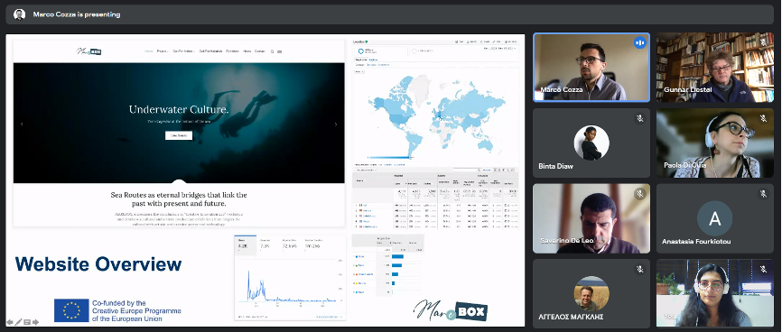This screenshot has height=332, width=782.
Task: Click the muted mic icon on Paola Di Gioia's tile
Action: [763, 119]
